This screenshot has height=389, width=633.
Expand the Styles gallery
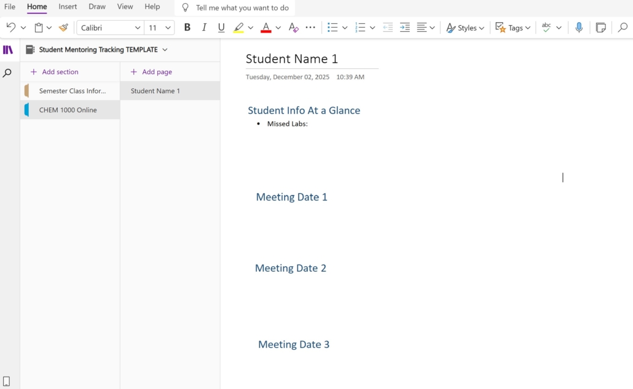(465, 28)
